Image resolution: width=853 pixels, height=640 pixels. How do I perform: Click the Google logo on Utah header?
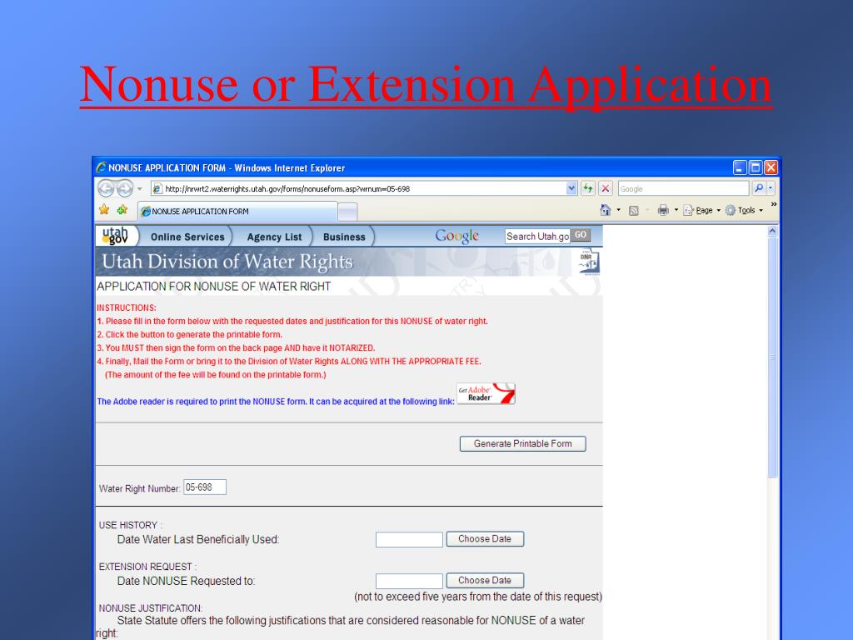pos(457,236)
